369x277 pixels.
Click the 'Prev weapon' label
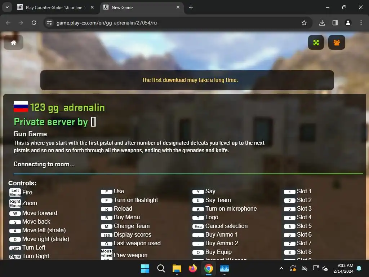tap(130, 255)
